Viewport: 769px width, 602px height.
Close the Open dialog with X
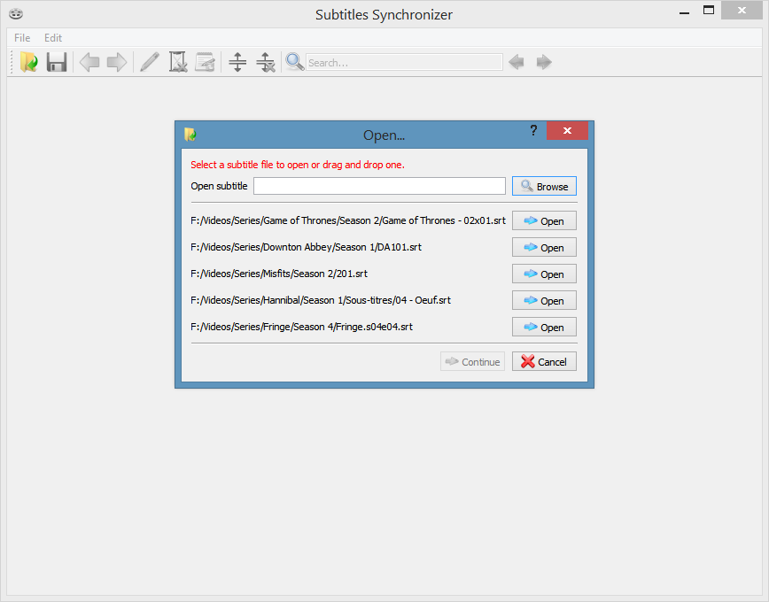(x=567, y=130)
